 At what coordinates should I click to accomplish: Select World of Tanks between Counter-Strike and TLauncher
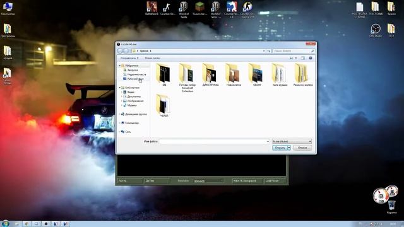click(184, 10)
